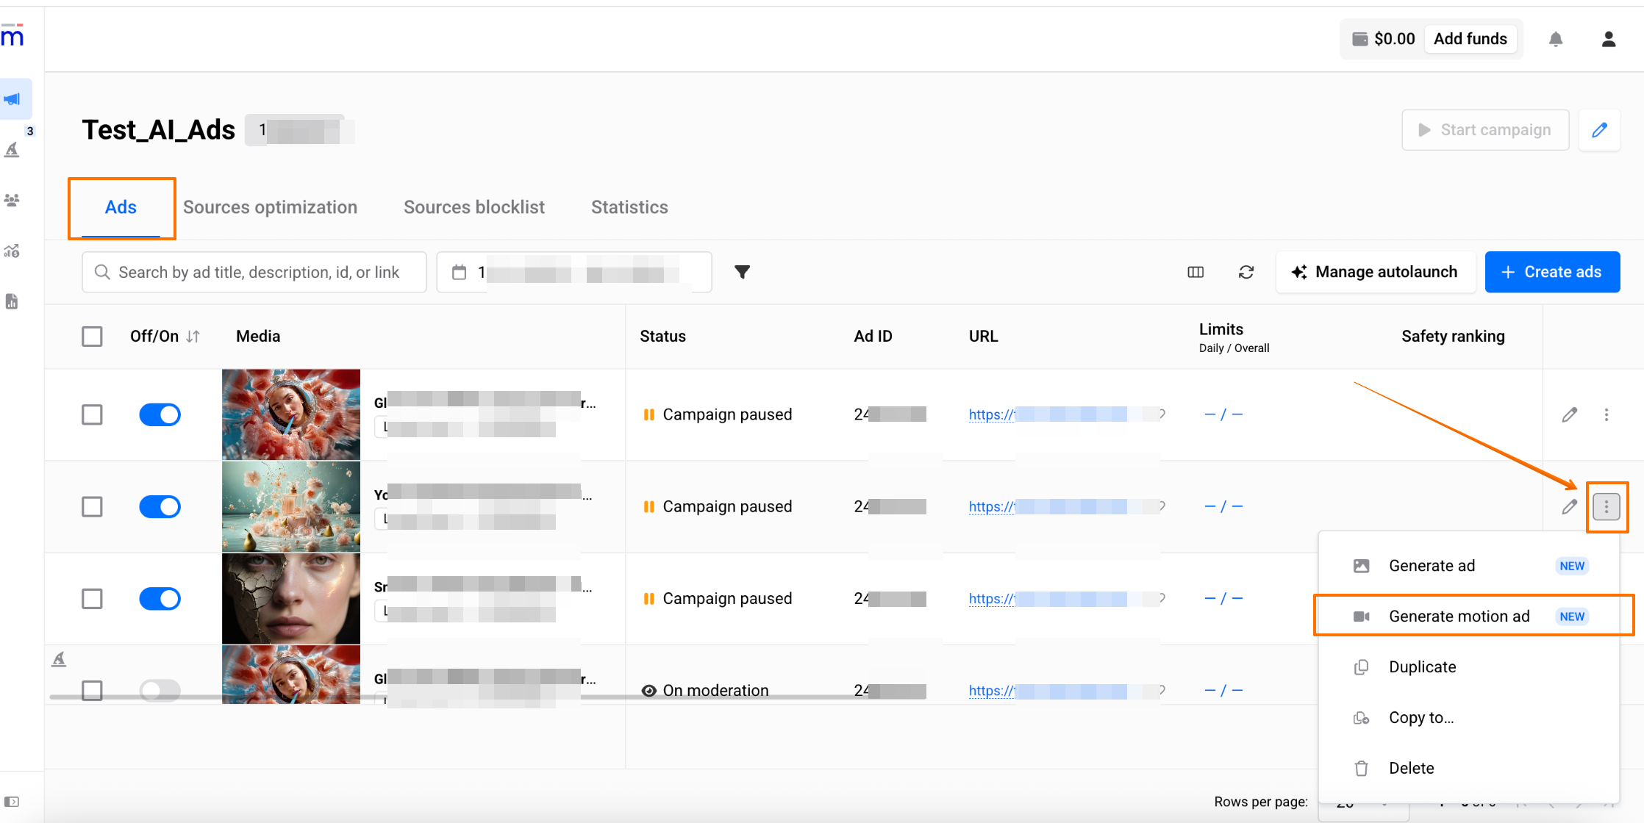Switch to the Sources optimization tab
The height and width of the screenshot is (823, 1644).
[270, 207]
